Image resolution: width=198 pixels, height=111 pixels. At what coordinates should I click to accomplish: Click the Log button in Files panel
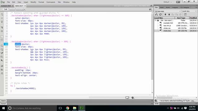(193, 101)
